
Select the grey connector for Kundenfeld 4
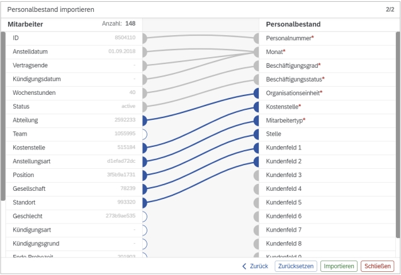pyautogui.click(x=257, y=189)
